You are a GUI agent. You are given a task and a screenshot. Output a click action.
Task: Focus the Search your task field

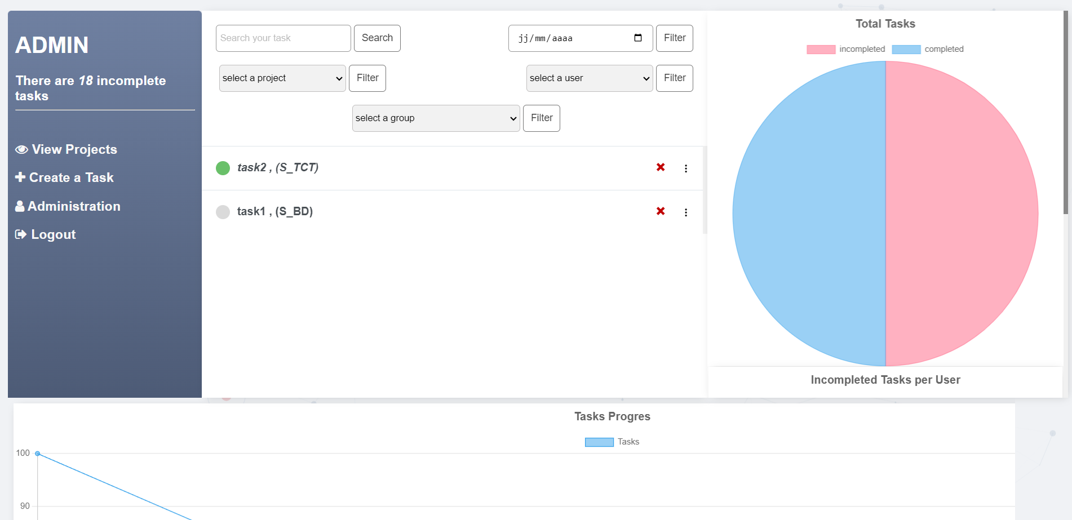point(283,38)
